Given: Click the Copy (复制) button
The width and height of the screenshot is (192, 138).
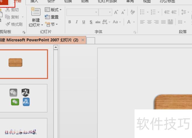Looking at the screenshot, I should [12, 17].
